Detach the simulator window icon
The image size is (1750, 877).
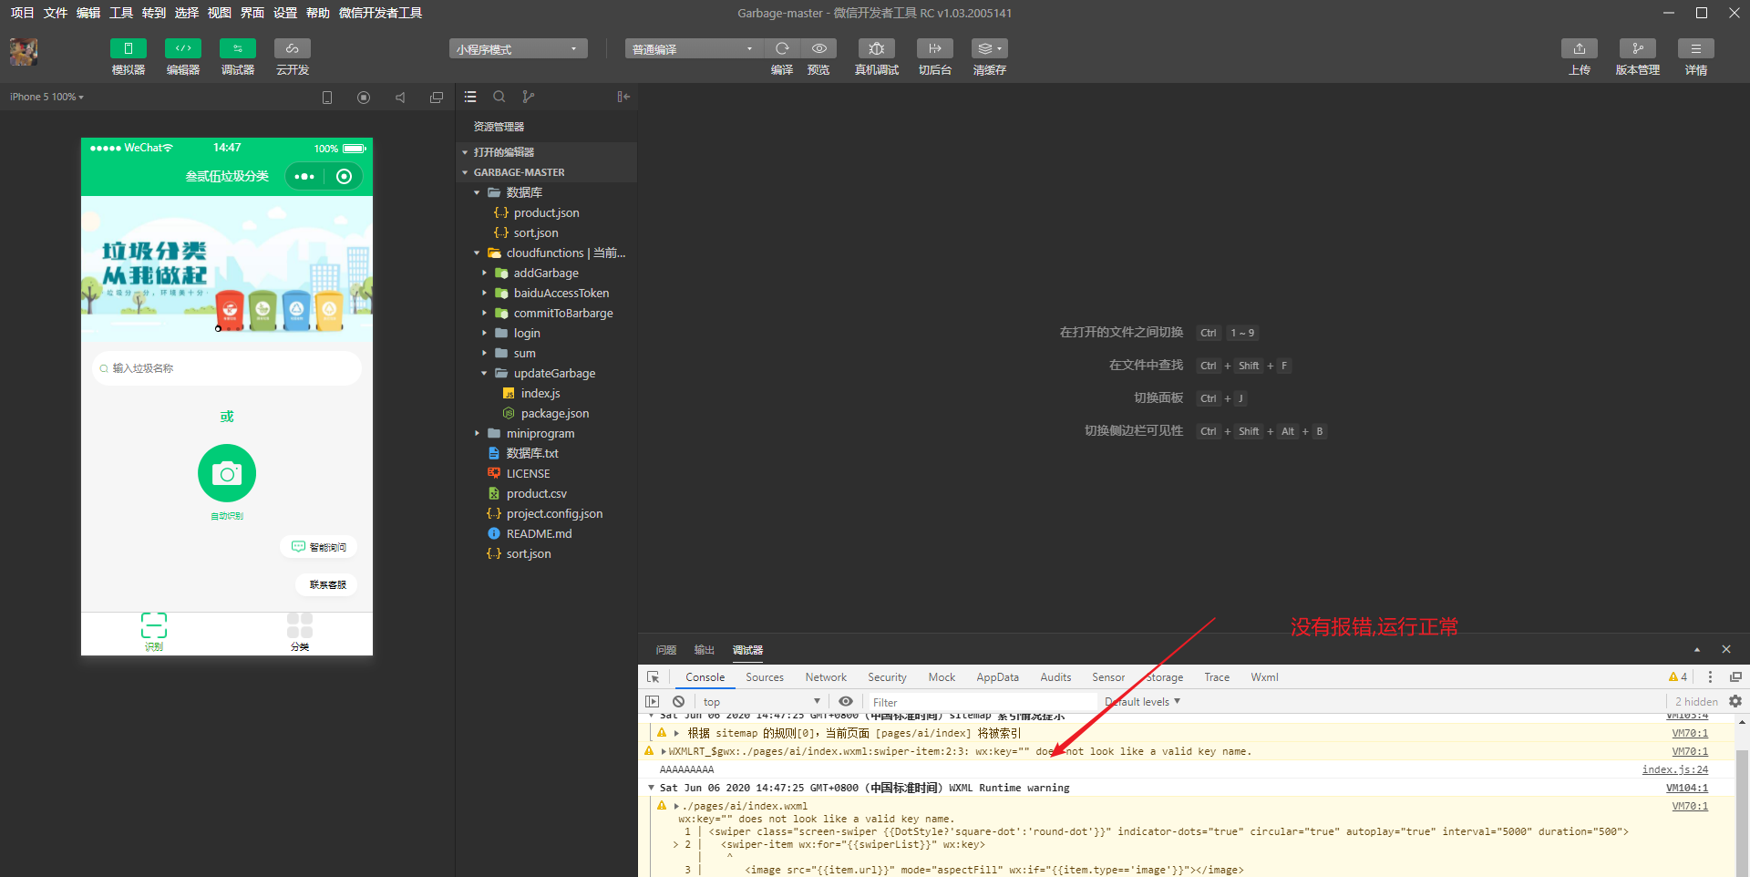[x=437, y=98]
